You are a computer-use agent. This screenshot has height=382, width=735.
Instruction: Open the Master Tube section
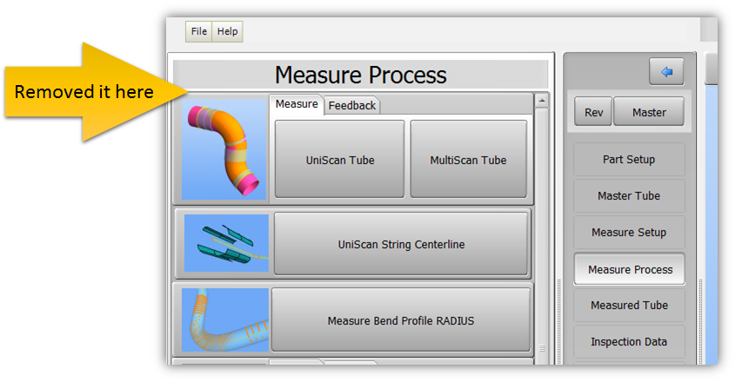[629, 196]
